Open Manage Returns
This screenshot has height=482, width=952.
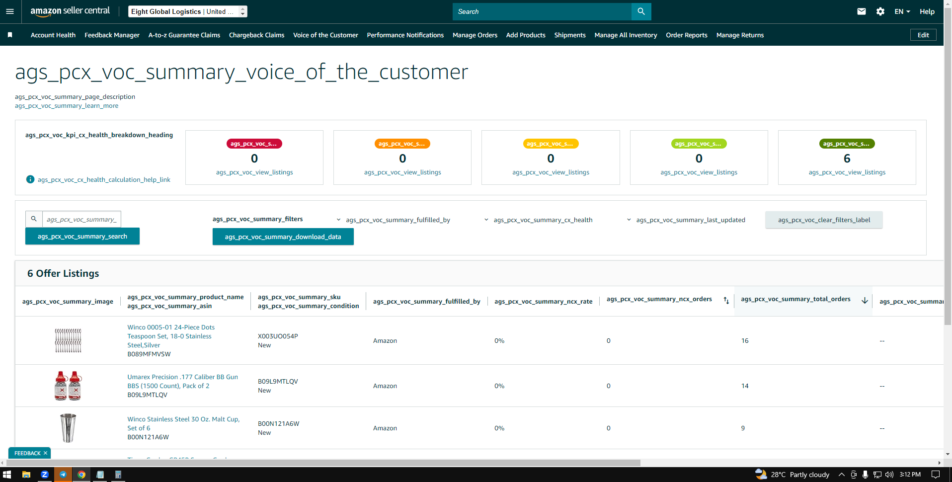tap(740, 35)
